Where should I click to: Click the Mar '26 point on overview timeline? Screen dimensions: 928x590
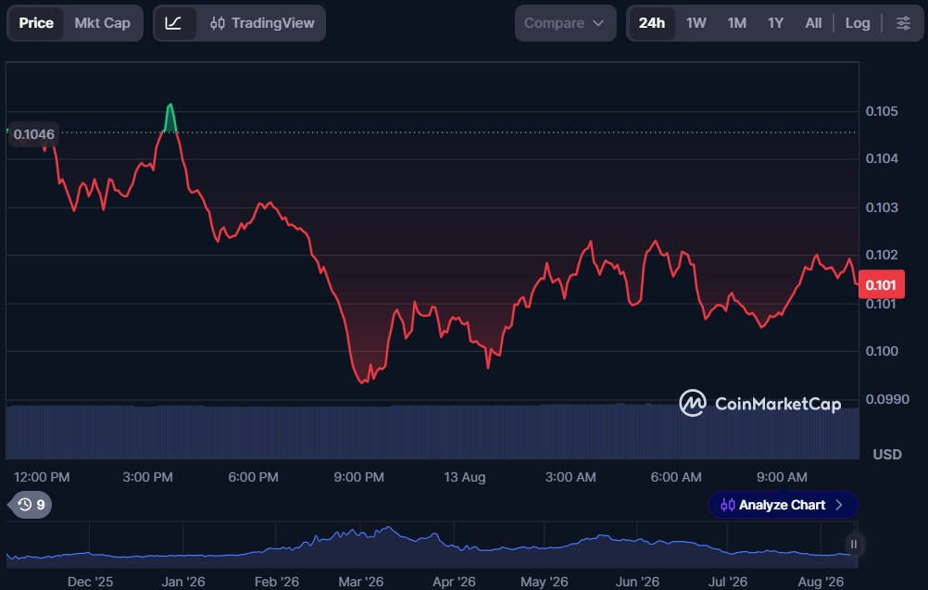(360, 582)
